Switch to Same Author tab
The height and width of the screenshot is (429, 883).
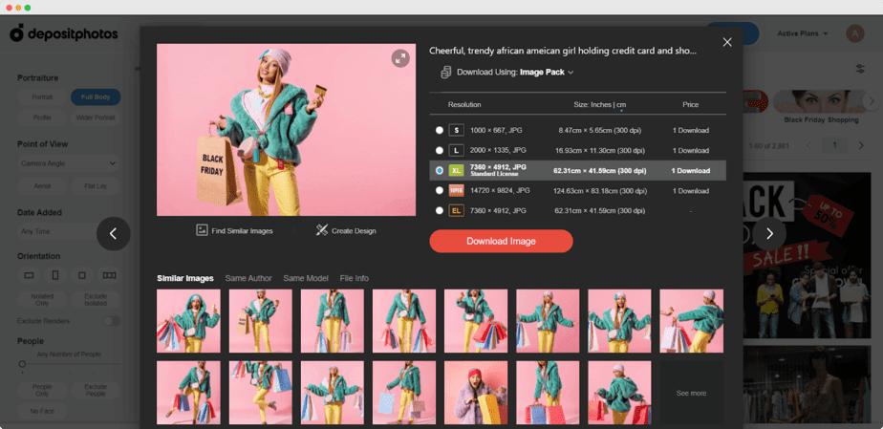click(248, 278)
